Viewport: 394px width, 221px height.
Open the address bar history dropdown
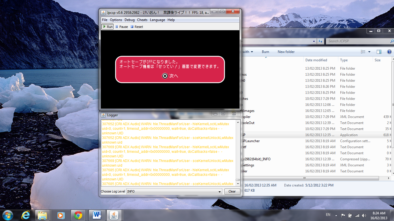314,41
